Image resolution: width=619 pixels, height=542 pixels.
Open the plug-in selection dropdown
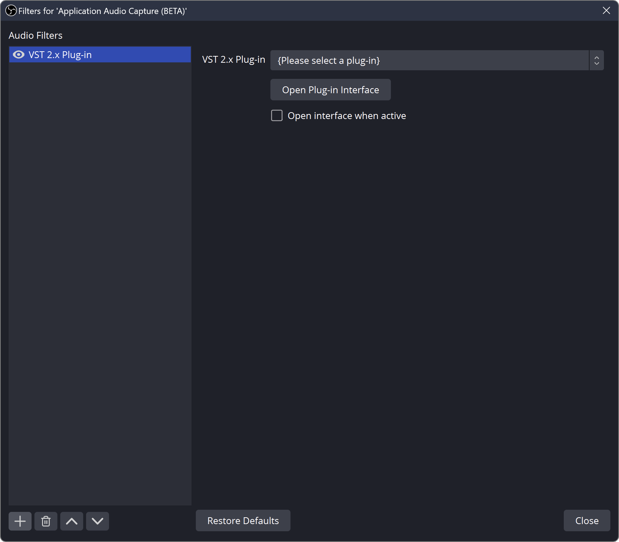click(x=429, y=60)
